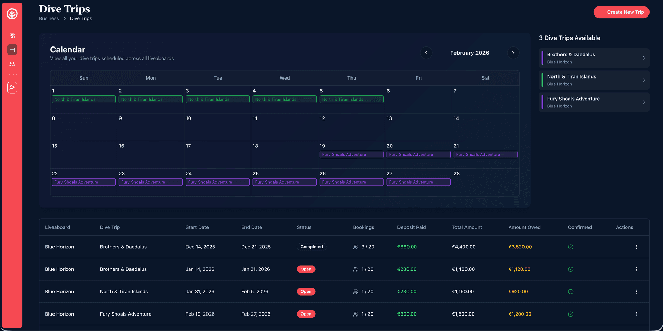This screenshot has height=331, width=663.
Task: Click the bookings people icon on North & Tiran row
Action: (x=356, y=291)
